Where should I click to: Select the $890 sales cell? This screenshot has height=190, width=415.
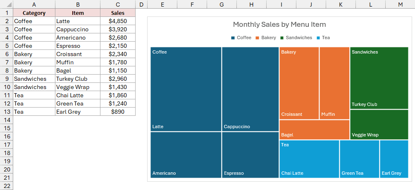(x=118, y=112)
